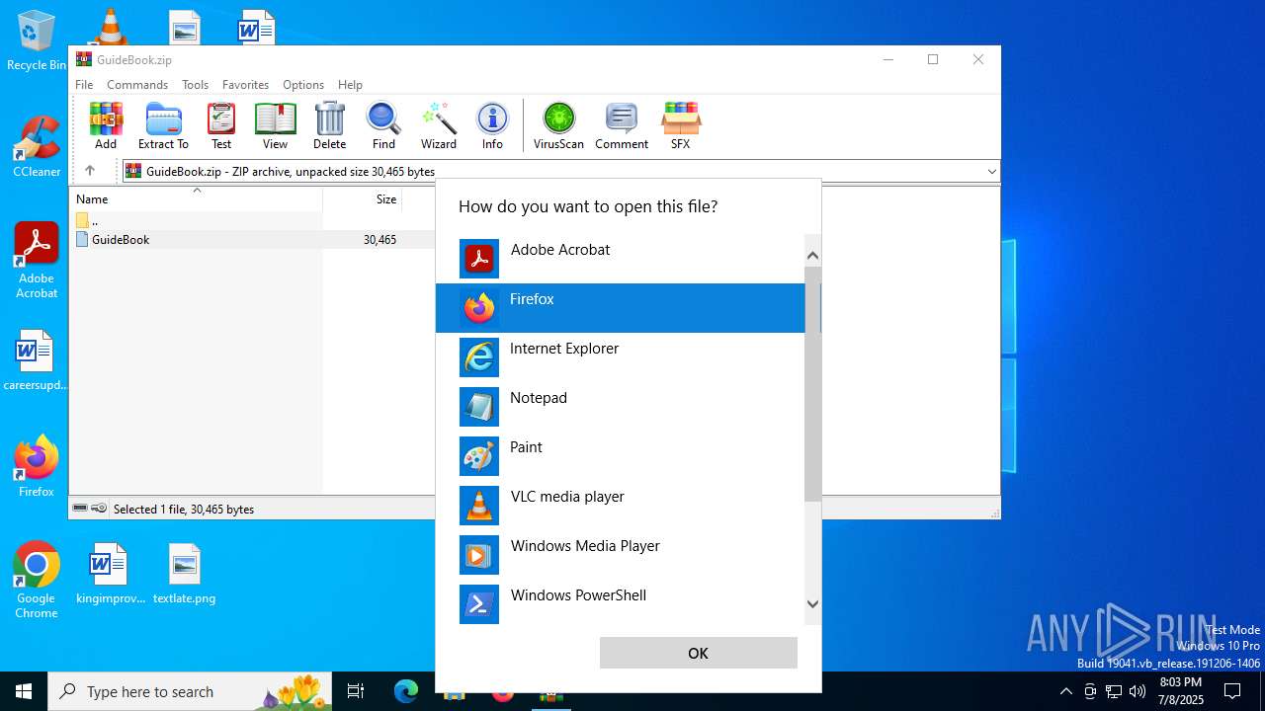Choose Windows PowerShell in the list

(620, 604)
